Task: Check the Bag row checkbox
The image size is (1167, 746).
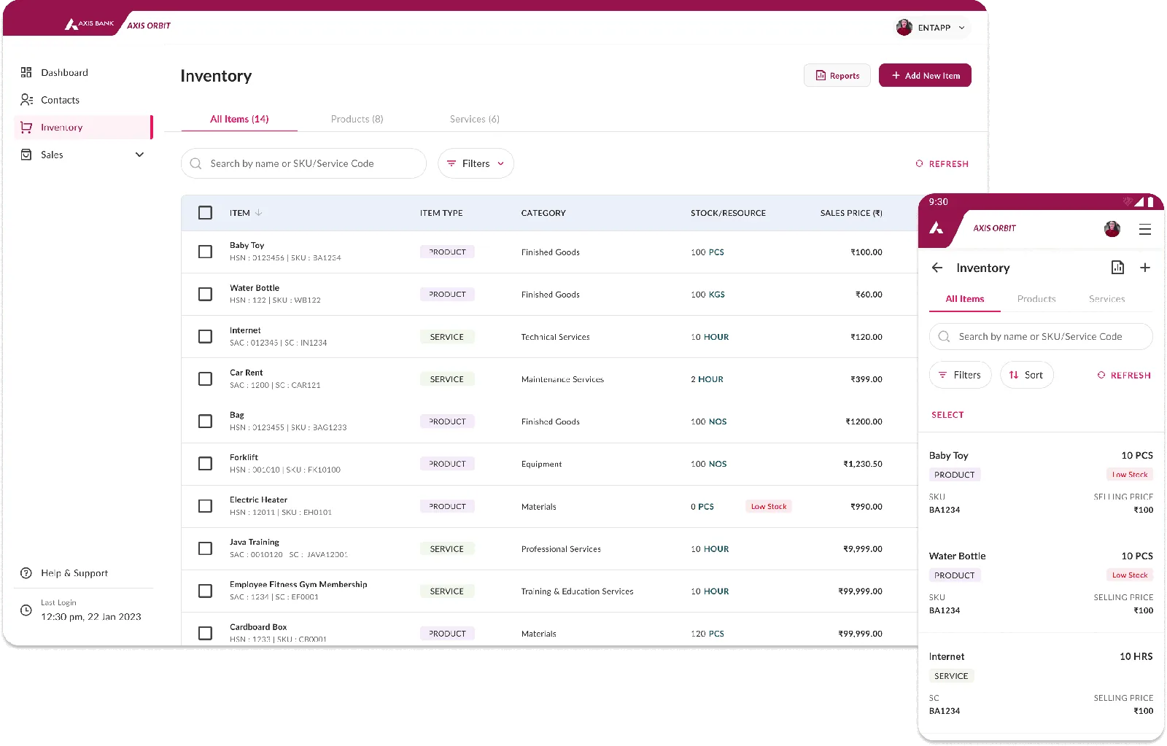Action: 206,421
